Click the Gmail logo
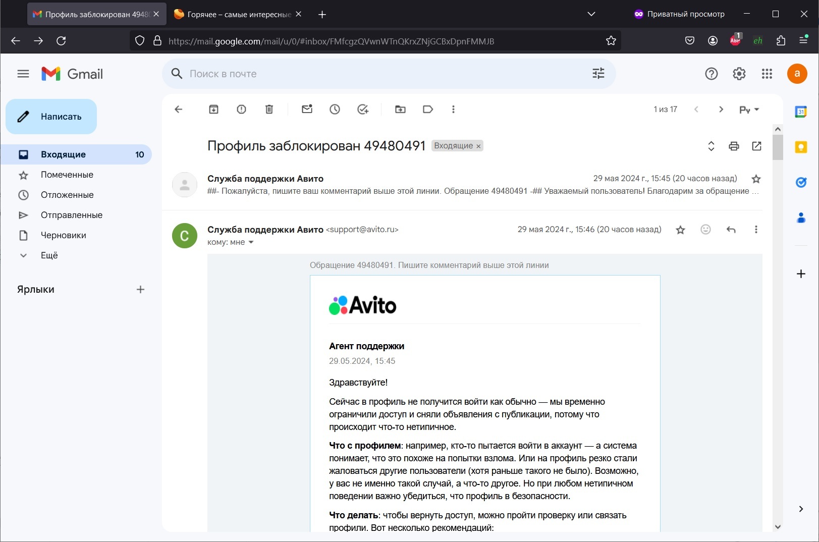819x542 pixels. (72, 74)
